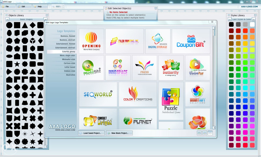Open the AAA-LOGO.COM website link
Screen dimensions: 261x157
tap(249, 7)
